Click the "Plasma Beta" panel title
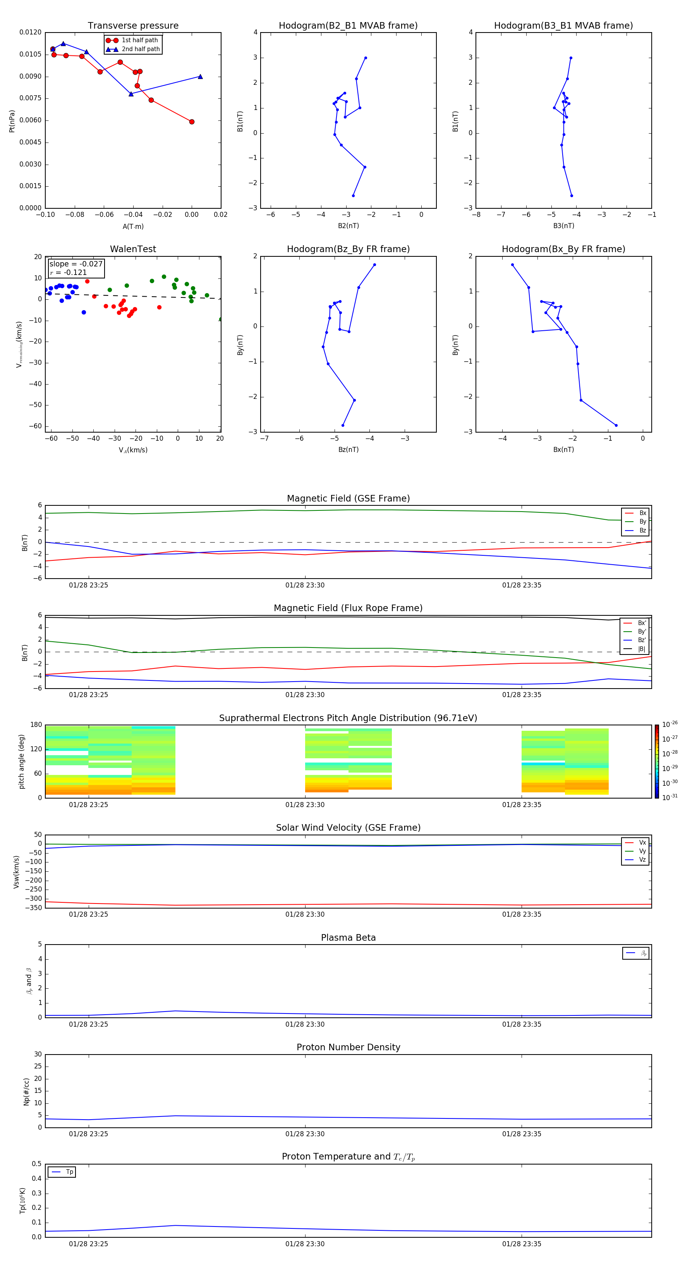 pos(348,938)
